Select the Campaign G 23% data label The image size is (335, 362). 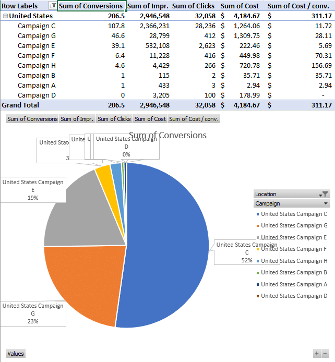pyautogui.click(x=33, y=313)
